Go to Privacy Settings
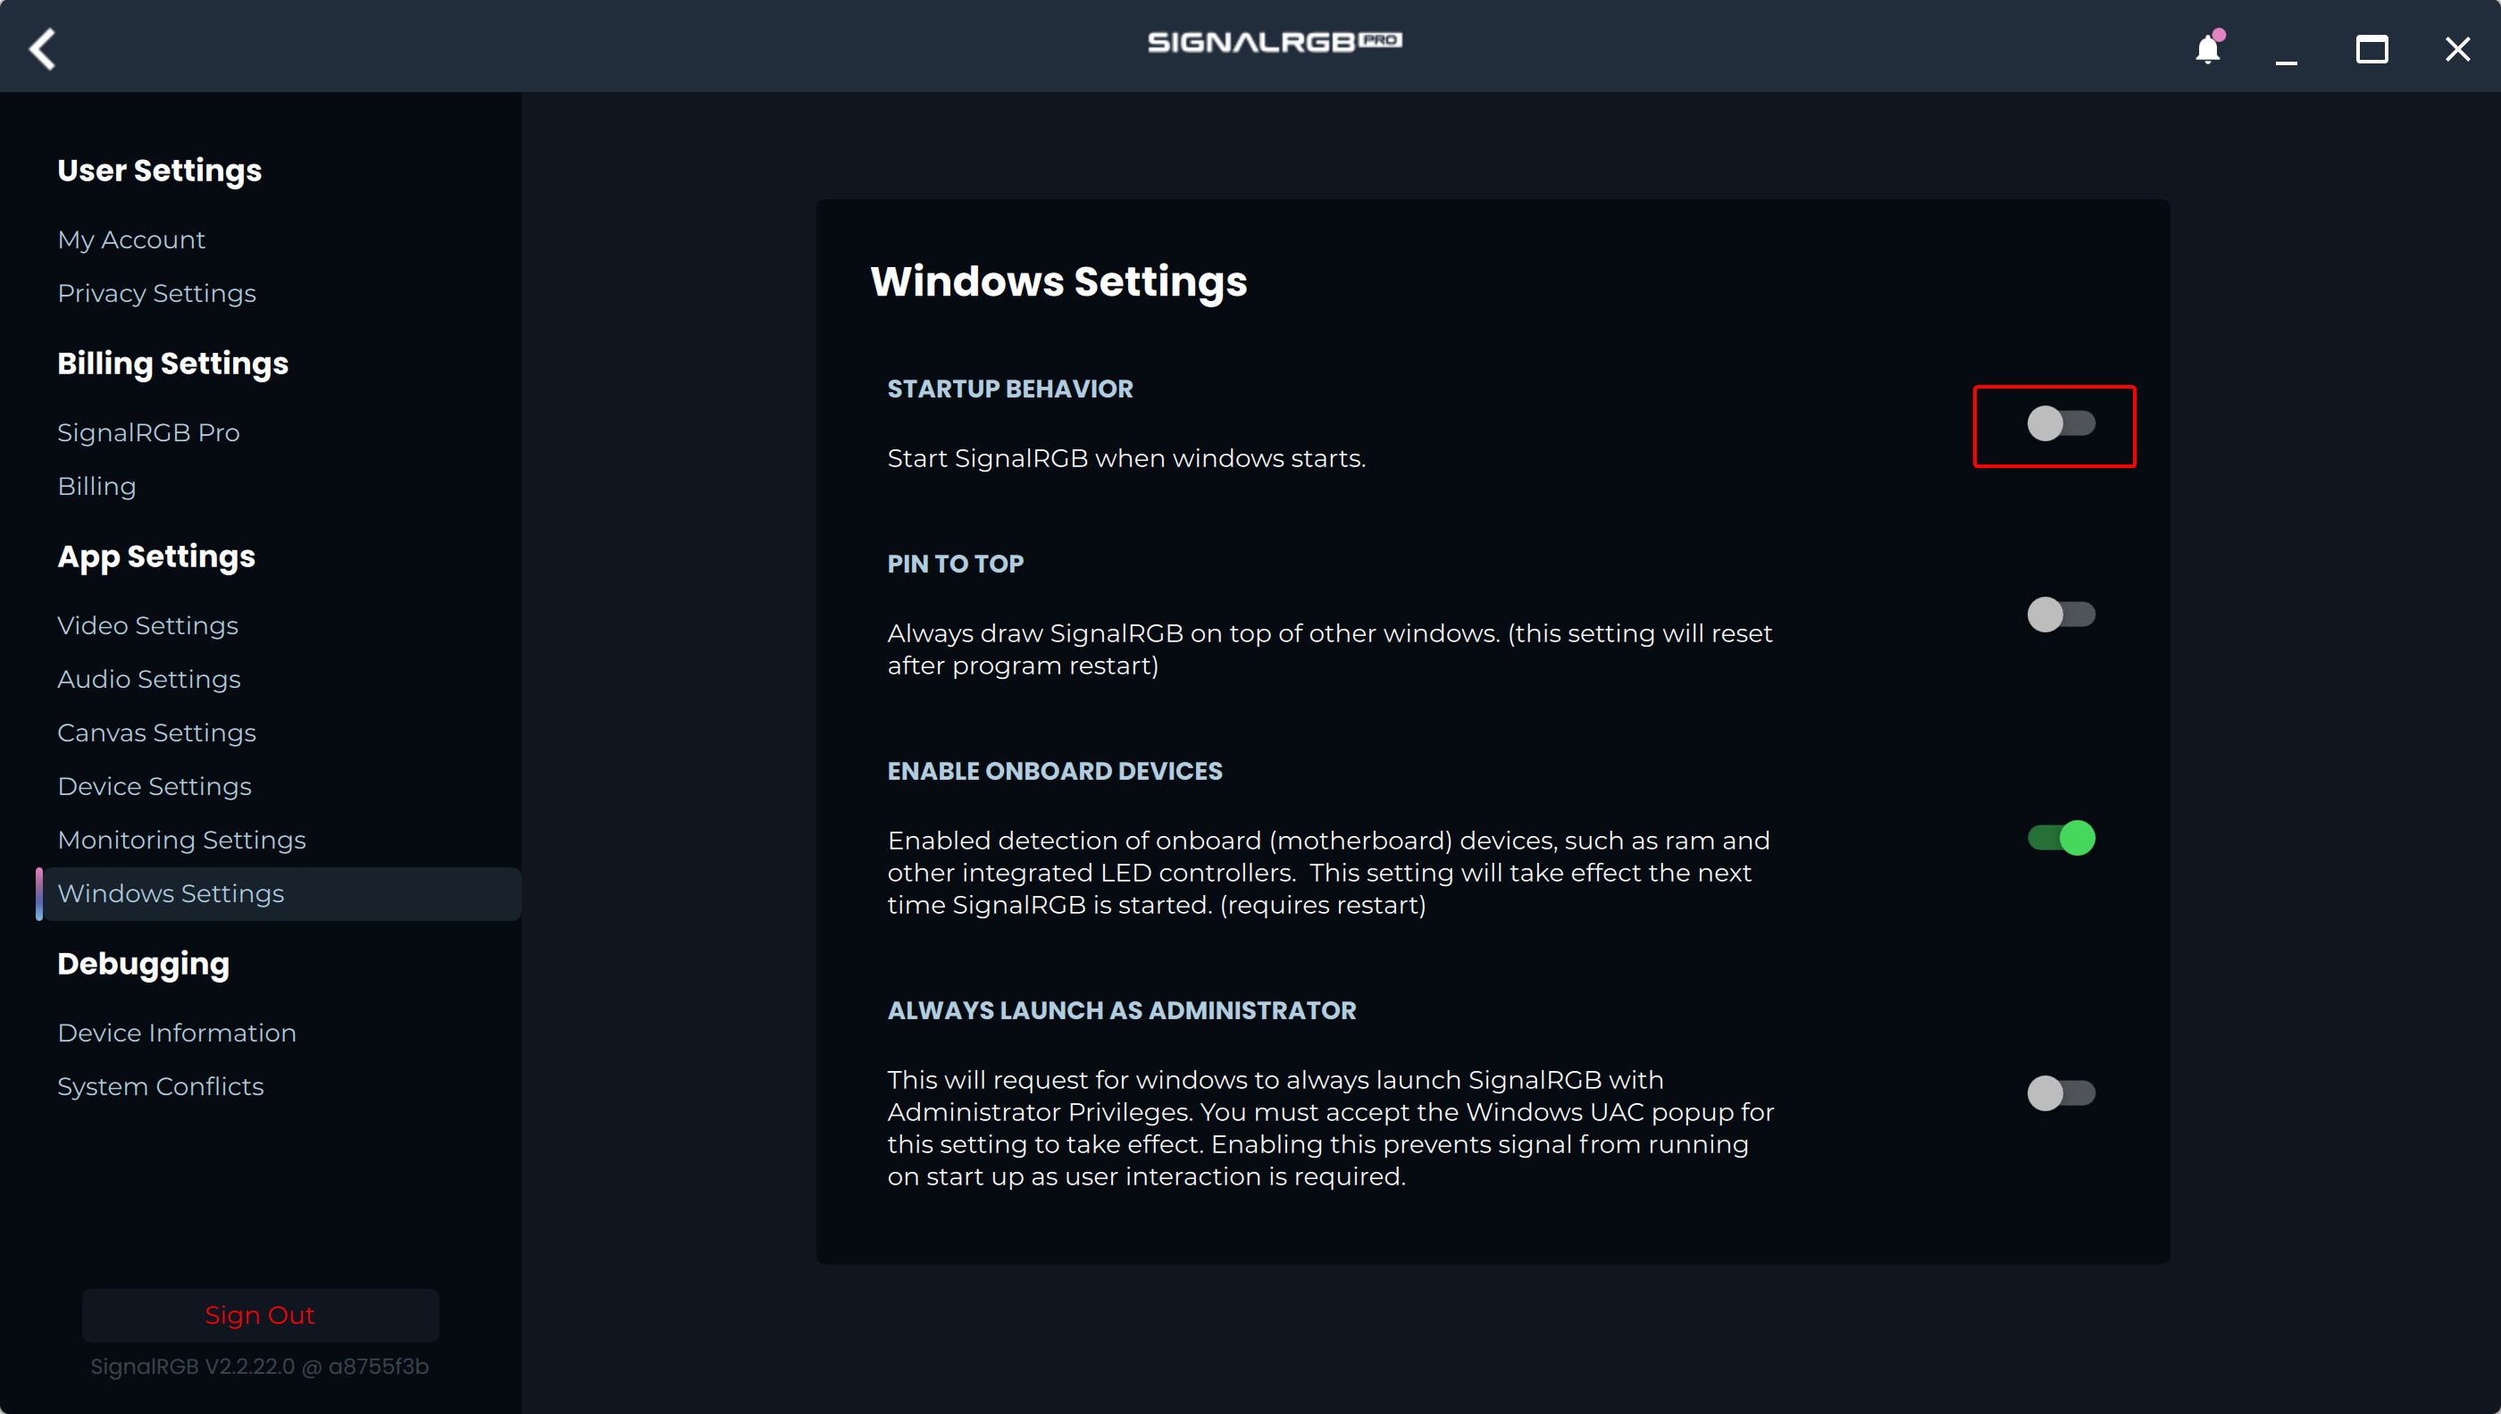 click(156, 293)
